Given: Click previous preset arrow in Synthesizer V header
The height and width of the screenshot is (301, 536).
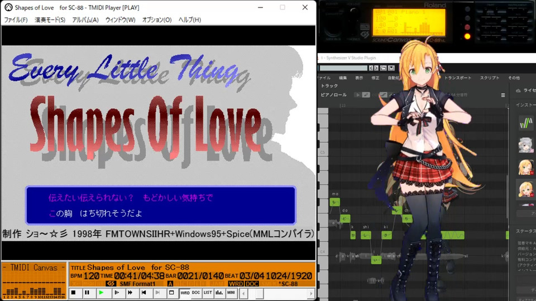Looking at the screenshot, I should point(371,68).
